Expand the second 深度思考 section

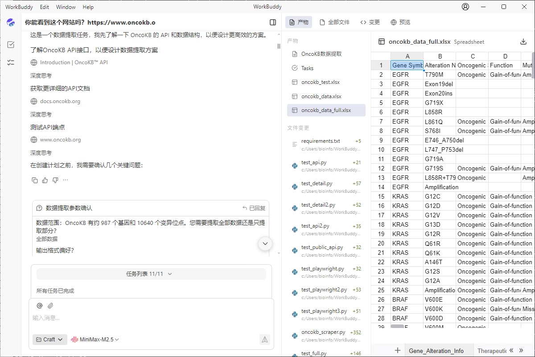[41, 115]
